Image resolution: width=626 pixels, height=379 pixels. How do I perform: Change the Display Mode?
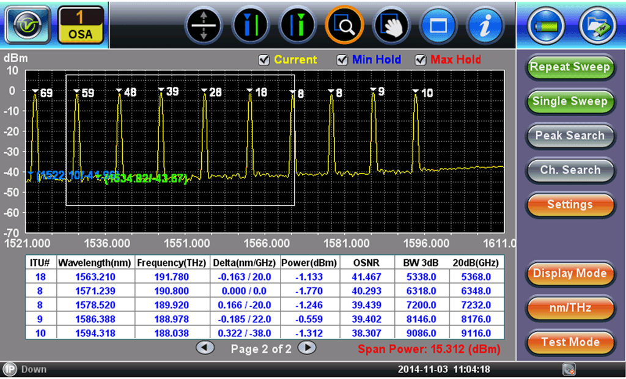(x=570, y=274)
